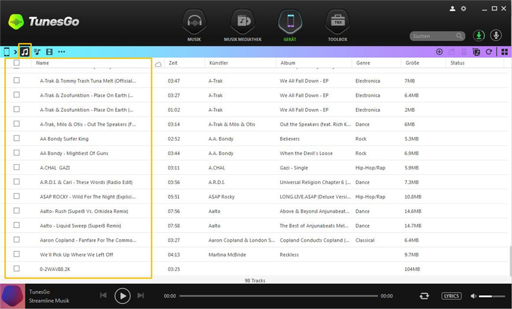Sort by the Künstler column header
Viewport: 512px width, 309px height.
[219, 63]
